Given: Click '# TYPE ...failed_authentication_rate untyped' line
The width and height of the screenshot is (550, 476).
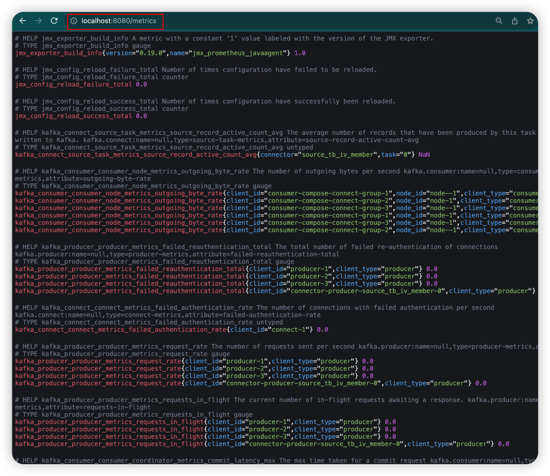Looking at the screenshot, I should [x=149, y=322].
